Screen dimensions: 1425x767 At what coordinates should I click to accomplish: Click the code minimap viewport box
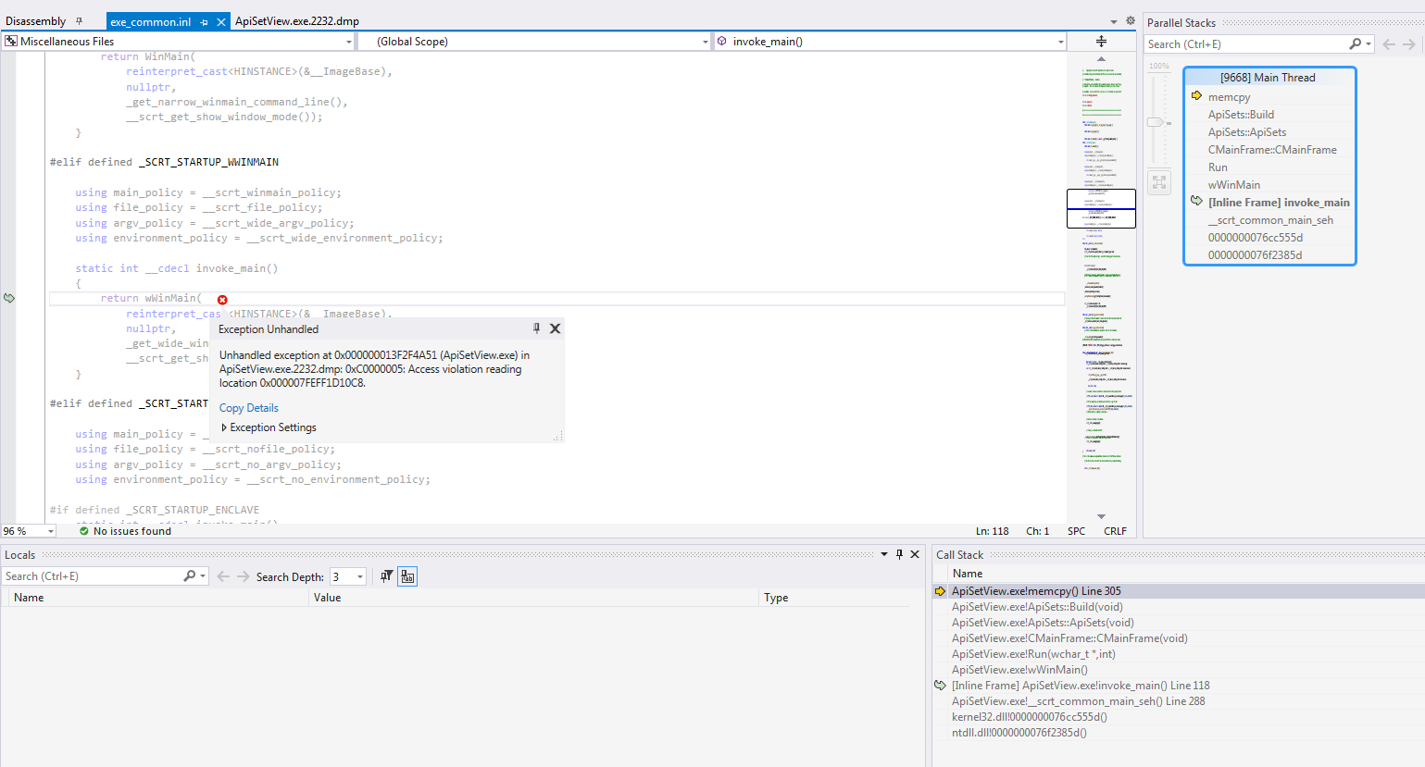pyautogui.click(x=1101, y=208)
